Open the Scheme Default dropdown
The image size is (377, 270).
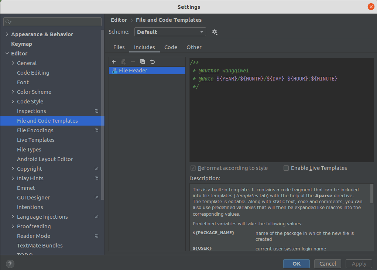pyautogui.click(x=170, y=32)
